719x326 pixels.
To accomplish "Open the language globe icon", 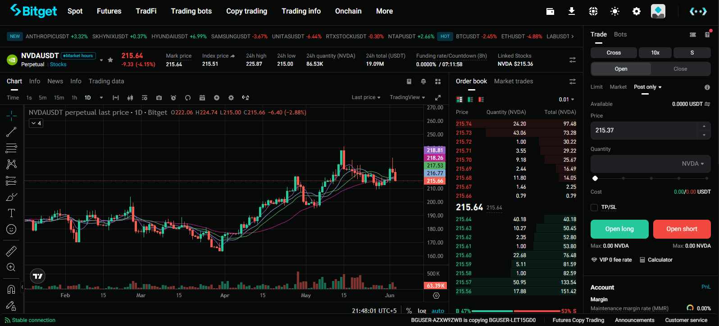I will (593, 11).
